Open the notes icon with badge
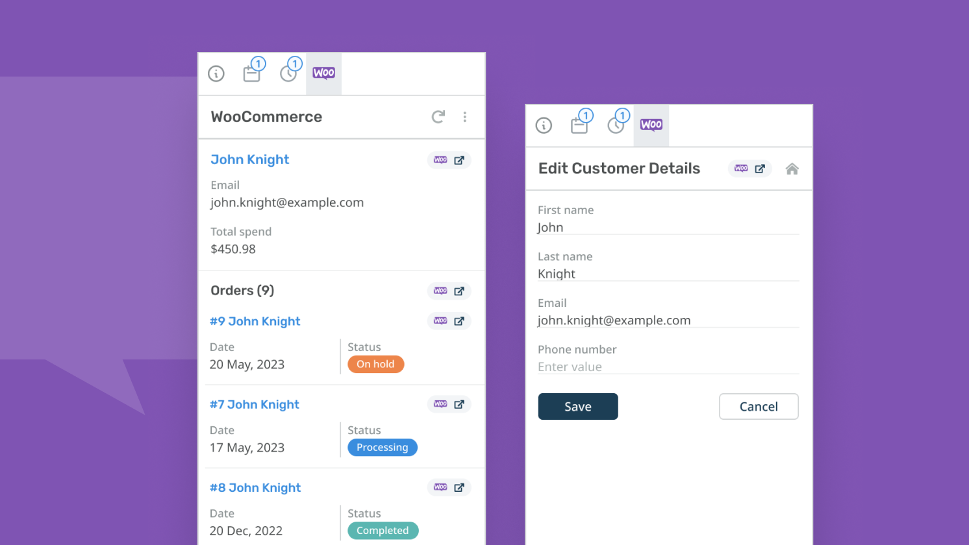969x545 pixels. [x=252, y=73]
